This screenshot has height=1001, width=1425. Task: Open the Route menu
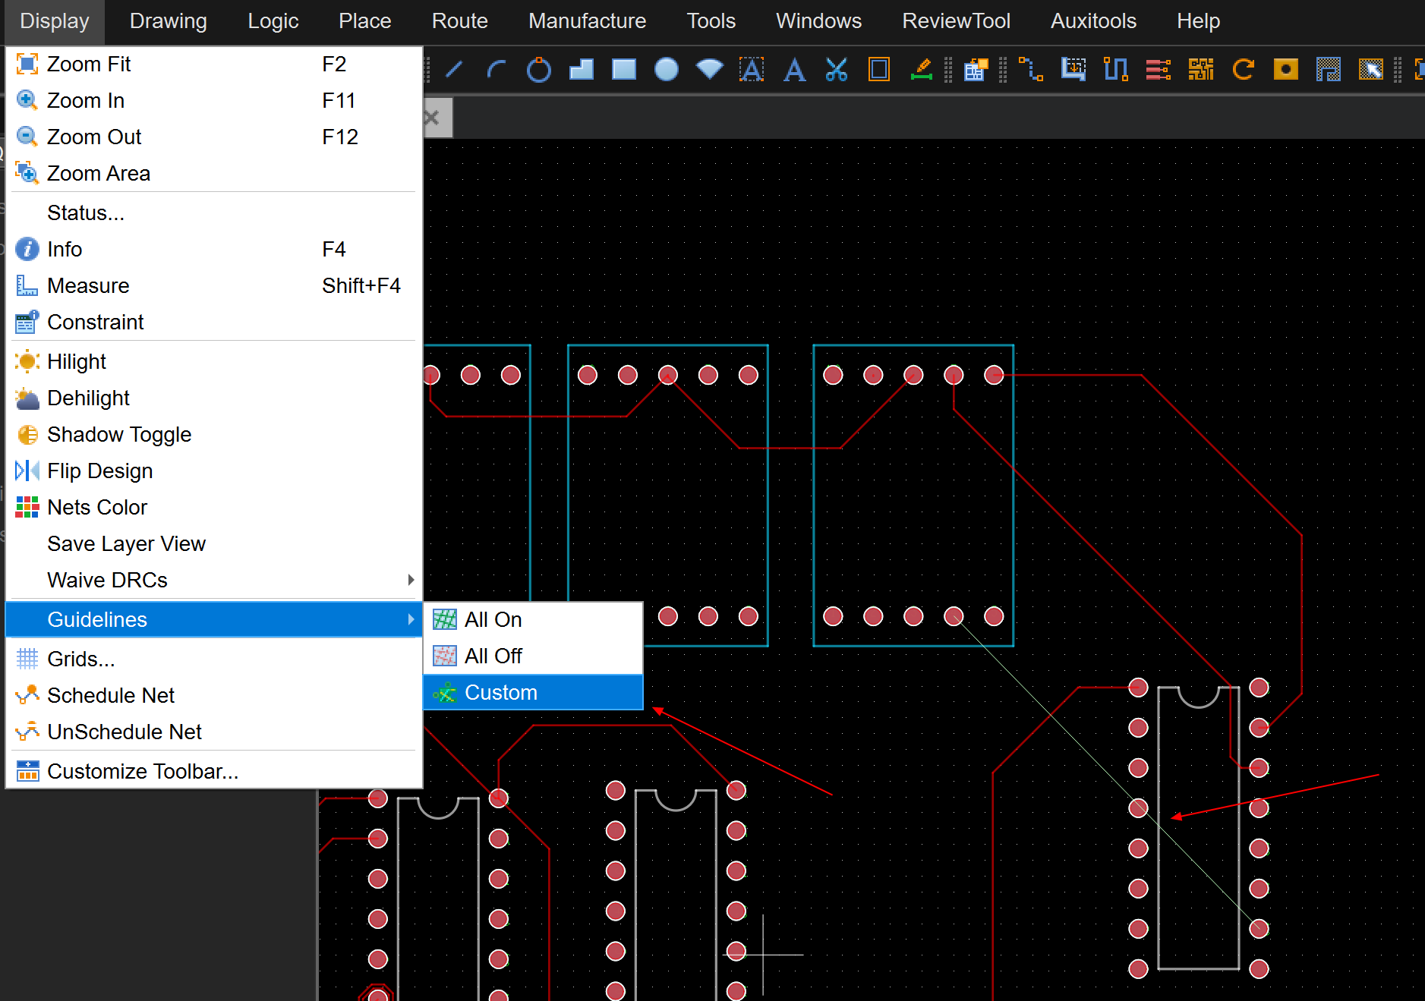(x=459, y=21)
